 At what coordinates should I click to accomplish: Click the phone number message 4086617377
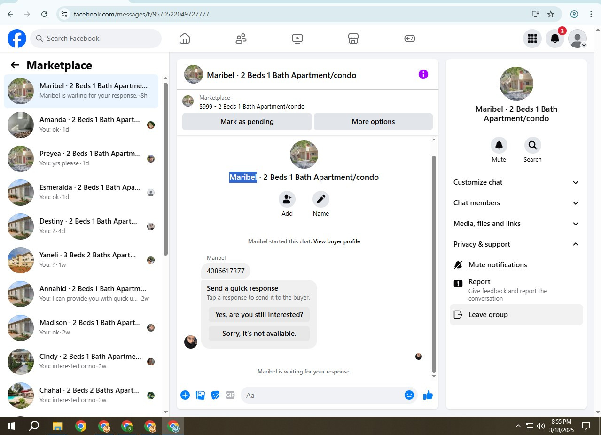226,271
